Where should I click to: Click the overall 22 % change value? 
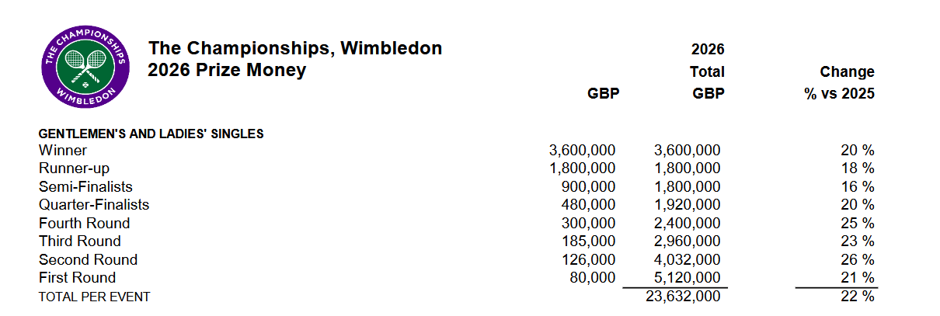tap(858, 297)
